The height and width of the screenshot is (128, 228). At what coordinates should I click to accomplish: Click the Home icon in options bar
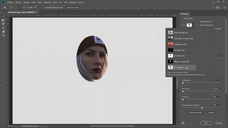(x=5, y=7)
